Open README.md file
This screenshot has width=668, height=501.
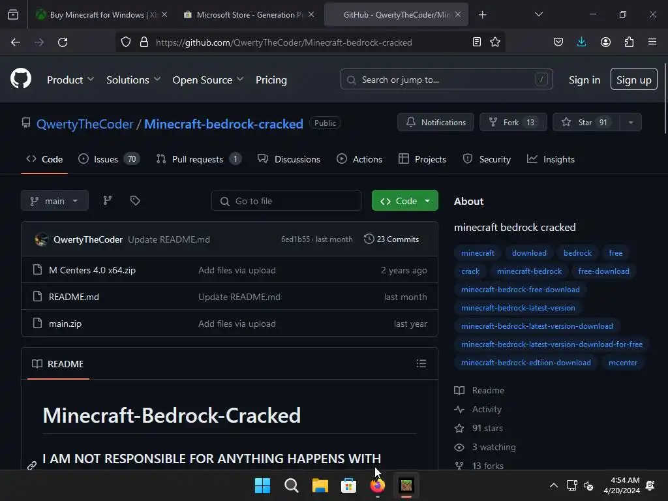pyautogui.click(x=74, y=297)
